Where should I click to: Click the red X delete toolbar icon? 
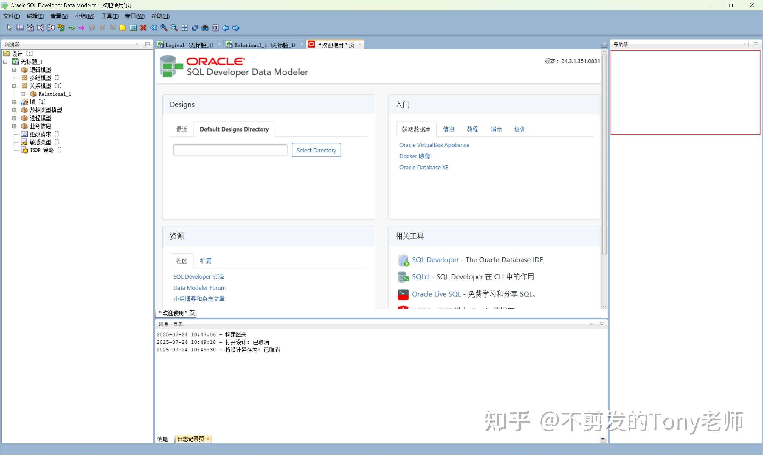point(143,28)
